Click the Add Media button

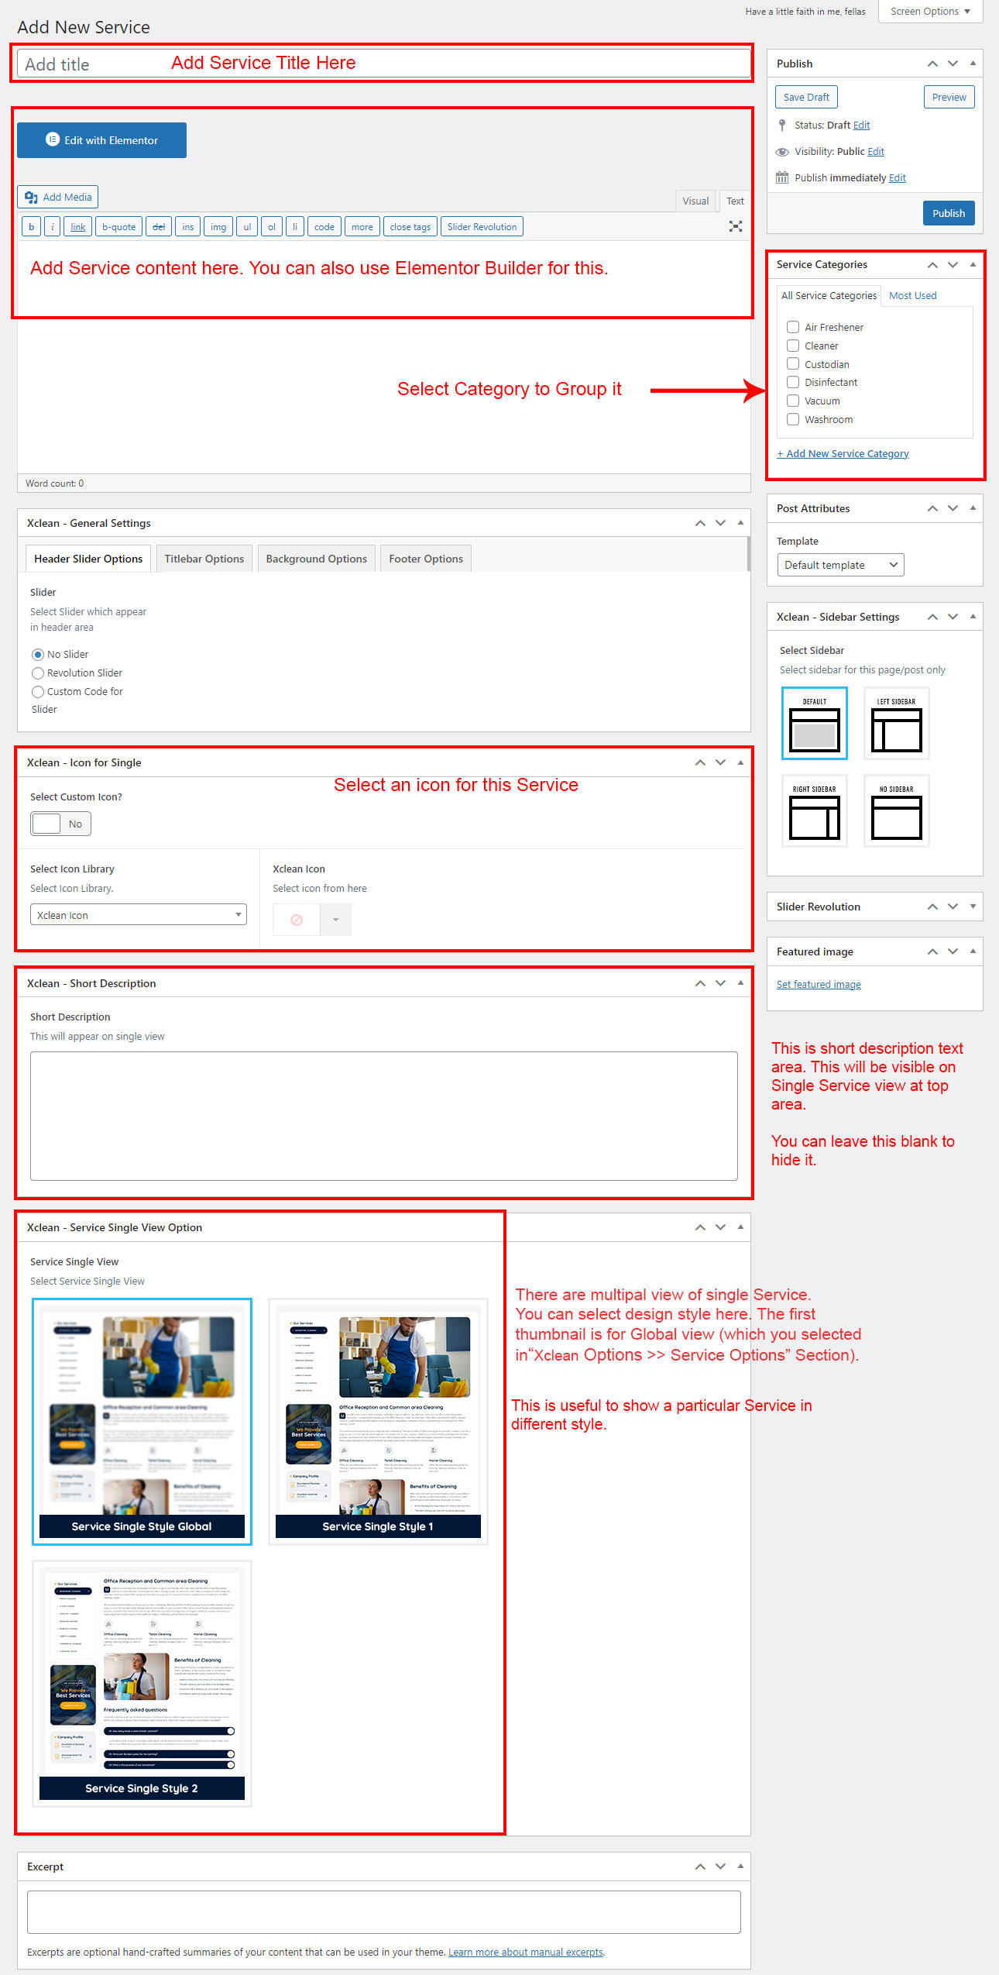pyautogui.click(x=58, y=197)
